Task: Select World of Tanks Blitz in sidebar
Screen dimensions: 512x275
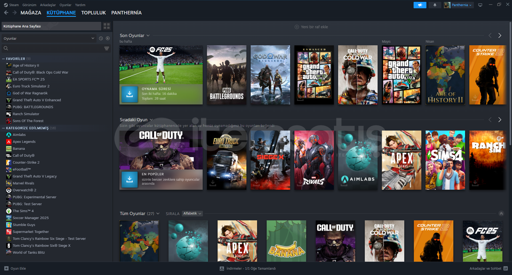Action: point(29,253)
